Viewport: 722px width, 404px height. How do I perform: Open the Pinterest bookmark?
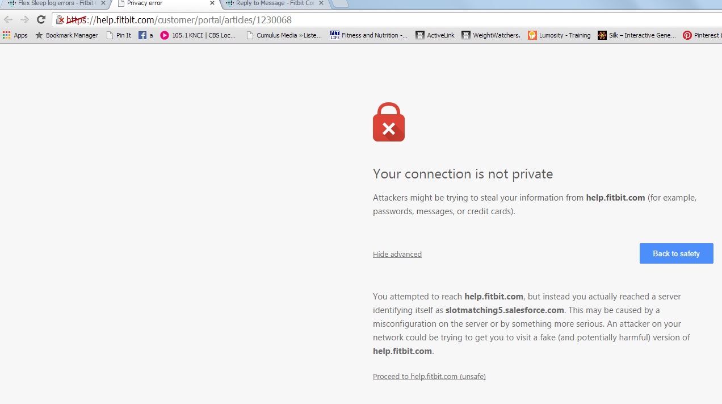[702, 35]
